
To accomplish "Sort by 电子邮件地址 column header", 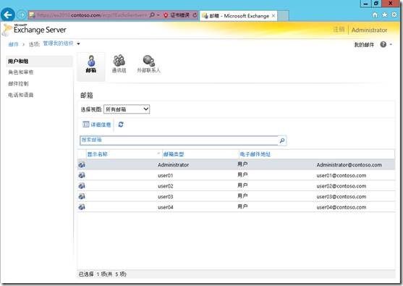I will (255, 154).
